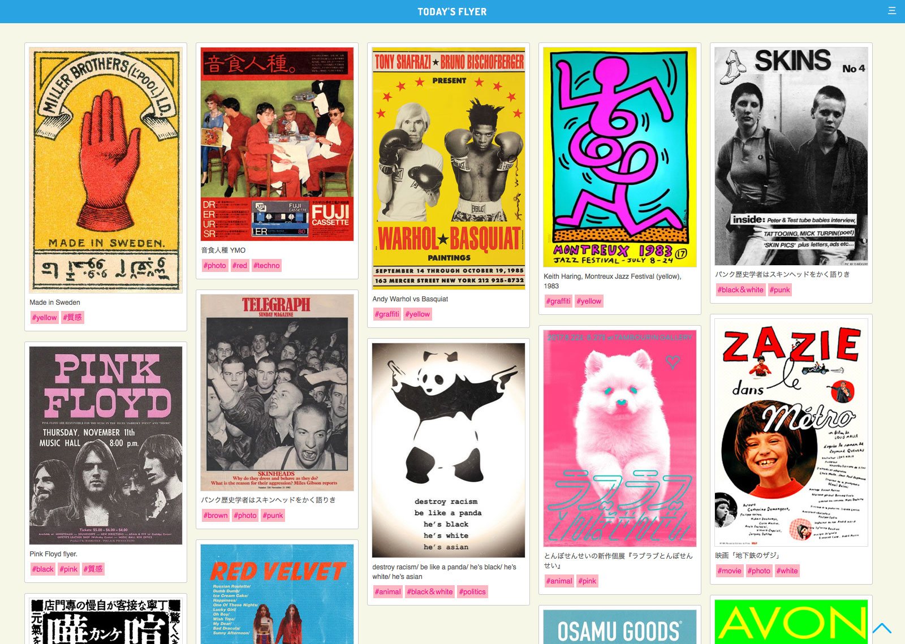Click the #black&white tag under SKINS
905x644 pixels.
[740, 289]
